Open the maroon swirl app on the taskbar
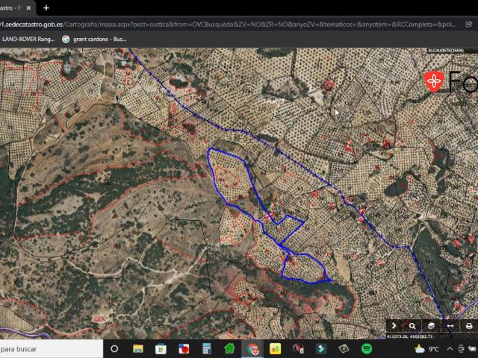This screenshot has height=358, width=478. tap(298, 349)
